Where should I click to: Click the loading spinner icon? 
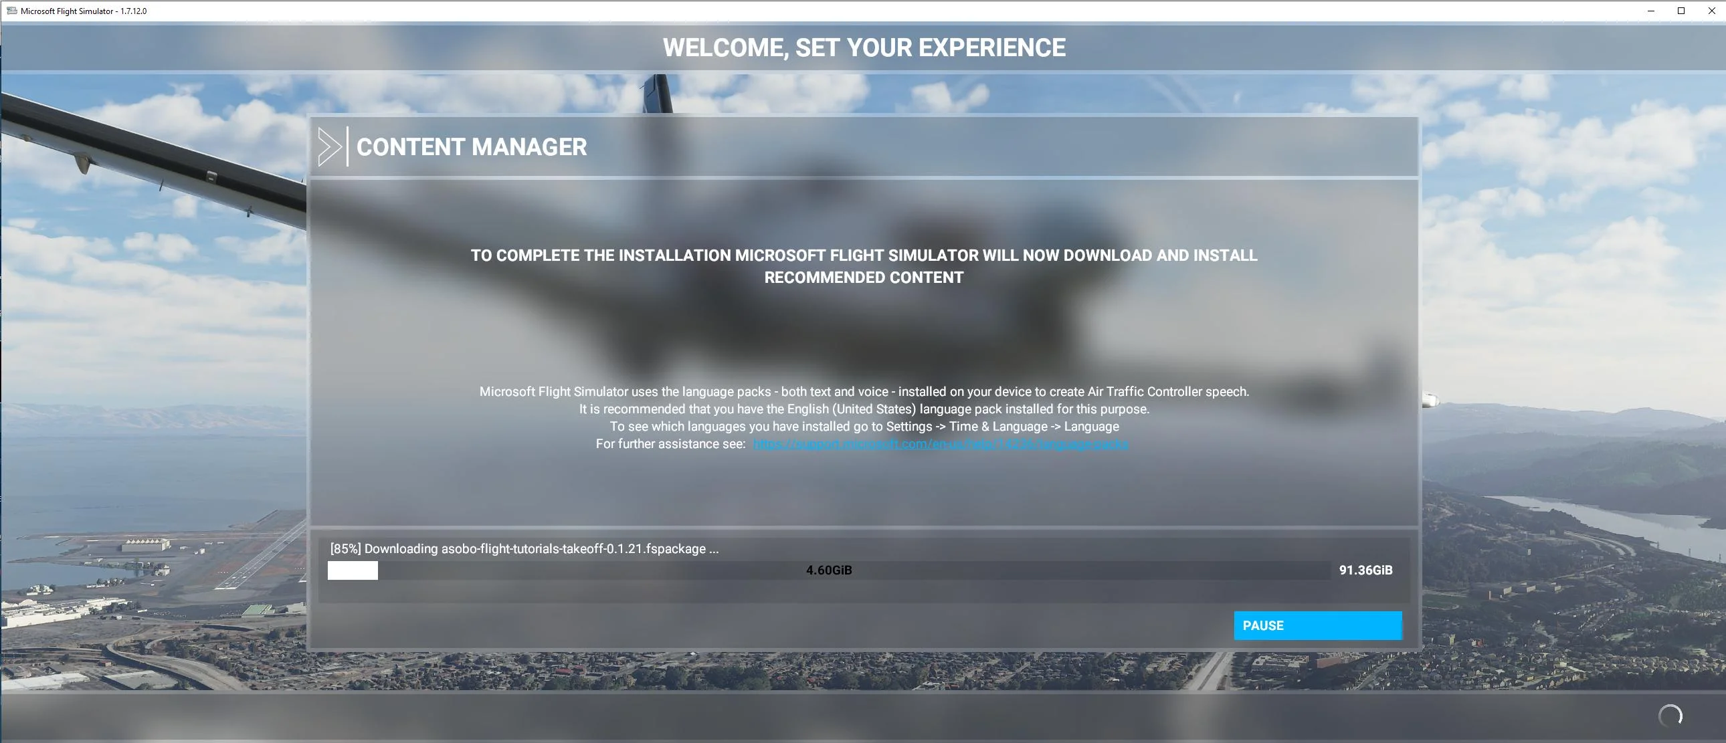[x=1670, y=716]
